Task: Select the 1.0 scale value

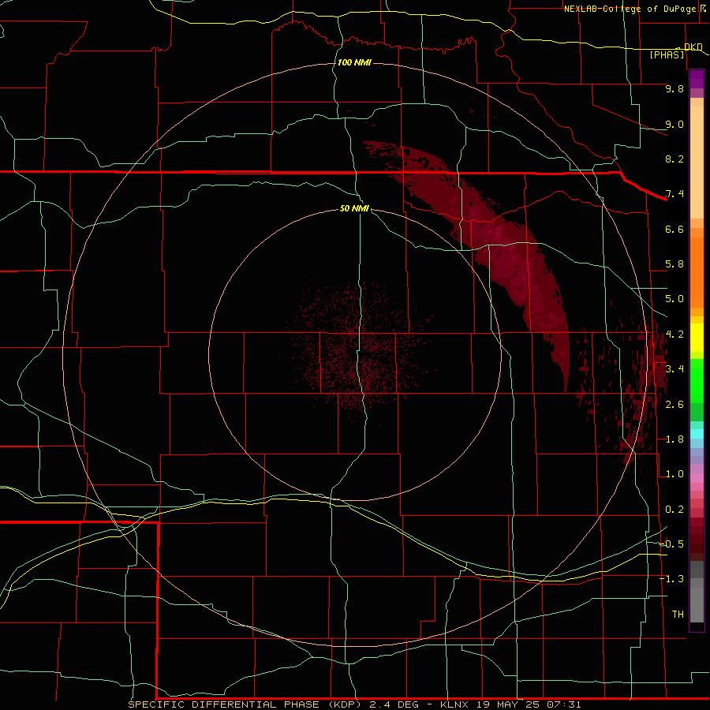Action: pyautogui.click(x=674, y=475)
